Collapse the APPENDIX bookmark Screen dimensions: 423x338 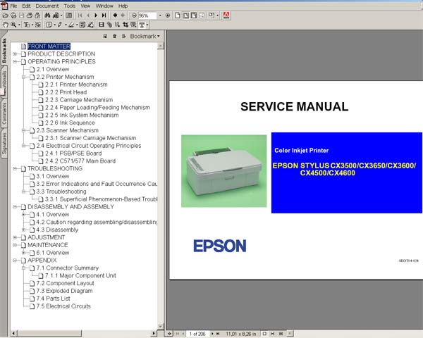click(x=15, y=261)
